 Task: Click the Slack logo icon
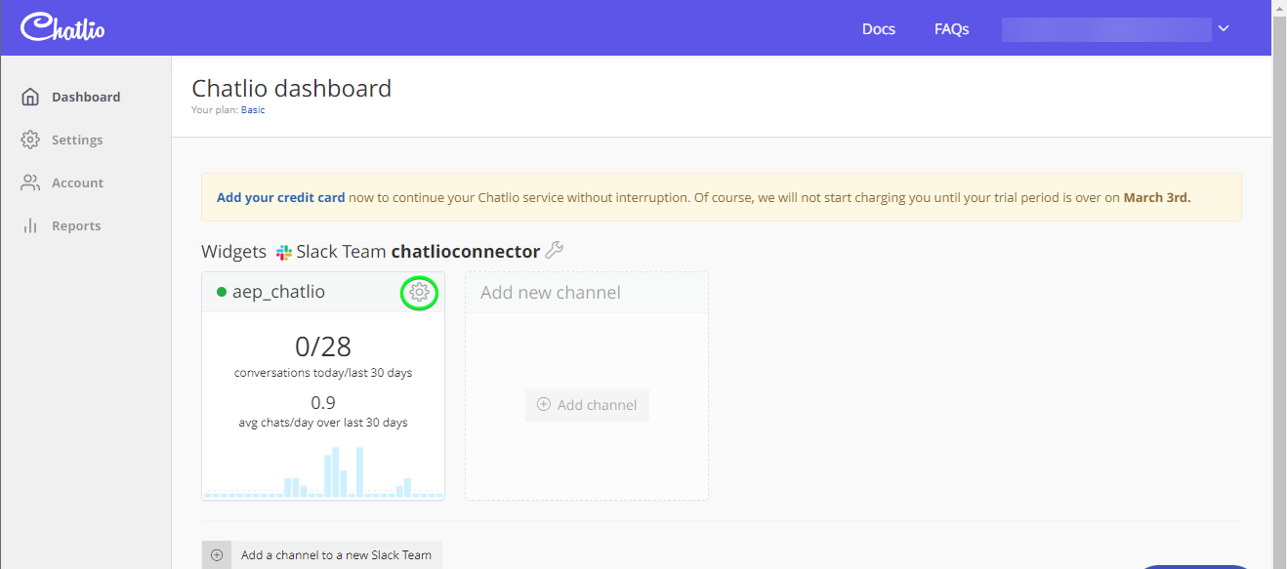pos(284,252)
